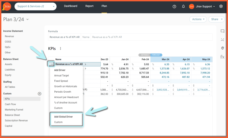228x138 pixels.
Task: Click the Jirav giraffe logo
Action: click(6, 7)
